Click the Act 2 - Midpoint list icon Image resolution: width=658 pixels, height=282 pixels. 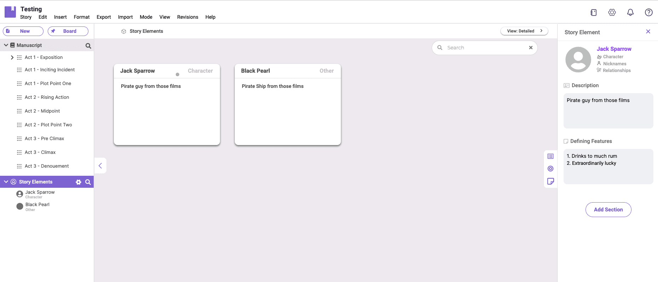pyautogui.click(x=19, y=111)
